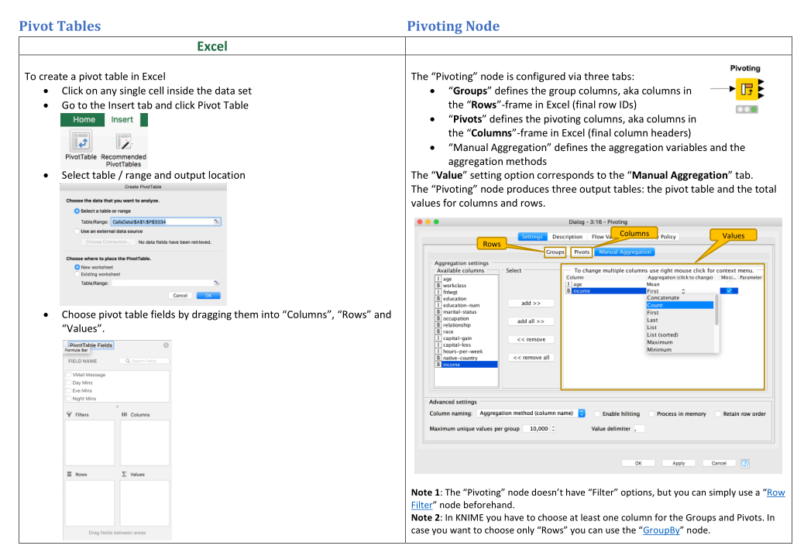Choose 'Use an external data source' option
The height and width of the screenshot is (549, 804).
(77, 232)
